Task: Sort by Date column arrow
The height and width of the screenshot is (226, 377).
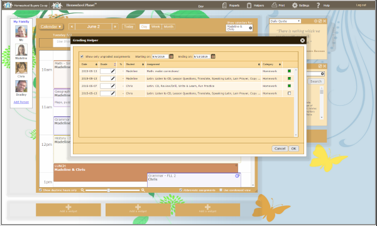Action: 96,64
